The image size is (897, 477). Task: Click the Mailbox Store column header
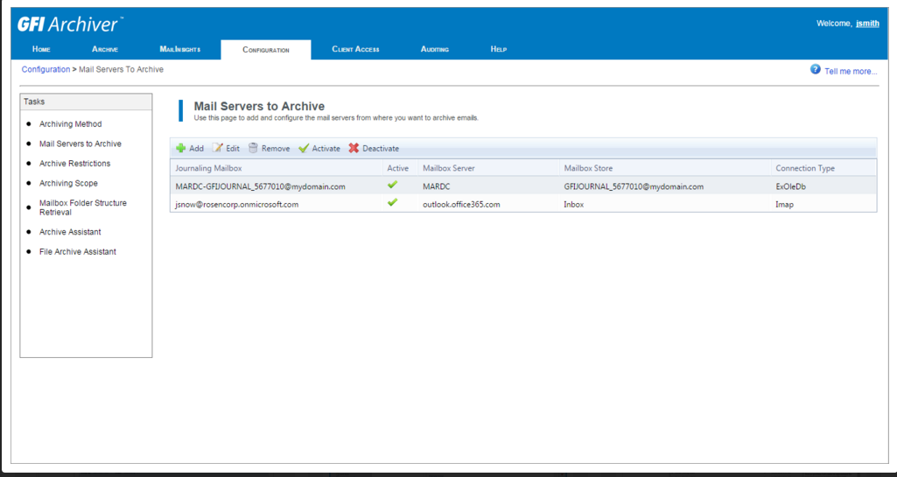[588, 168]
